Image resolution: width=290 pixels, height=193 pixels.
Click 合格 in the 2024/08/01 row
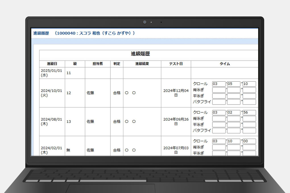tap(117, 121)
